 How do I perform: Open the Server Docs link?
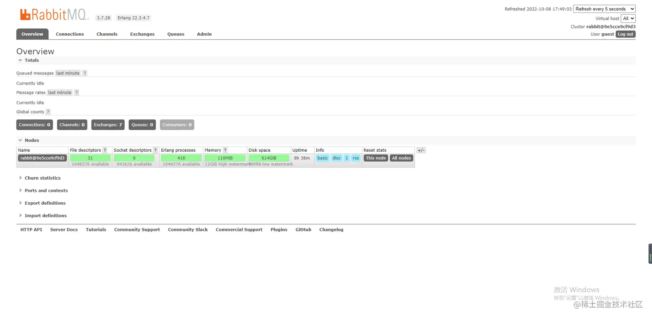64,230
